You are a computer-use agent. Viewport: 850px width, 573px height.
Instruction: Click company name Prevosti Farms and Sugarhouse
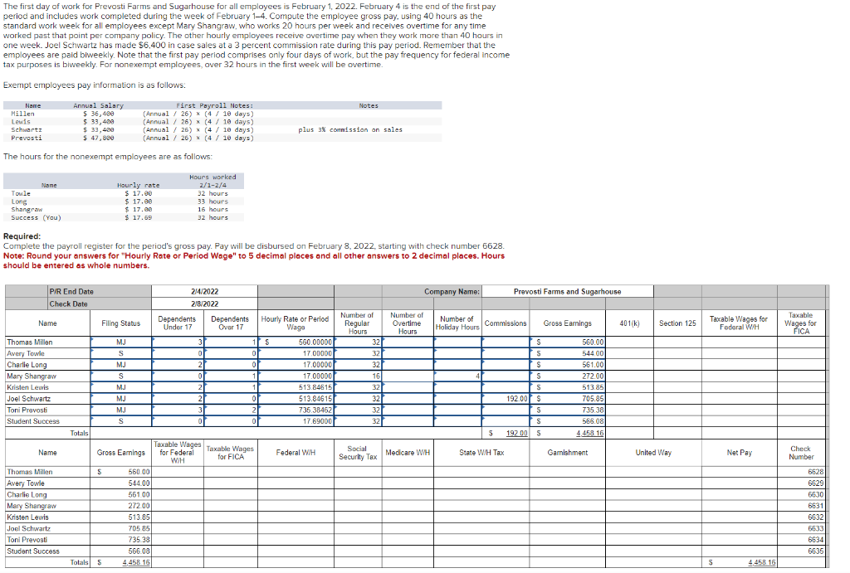[567, 291]
